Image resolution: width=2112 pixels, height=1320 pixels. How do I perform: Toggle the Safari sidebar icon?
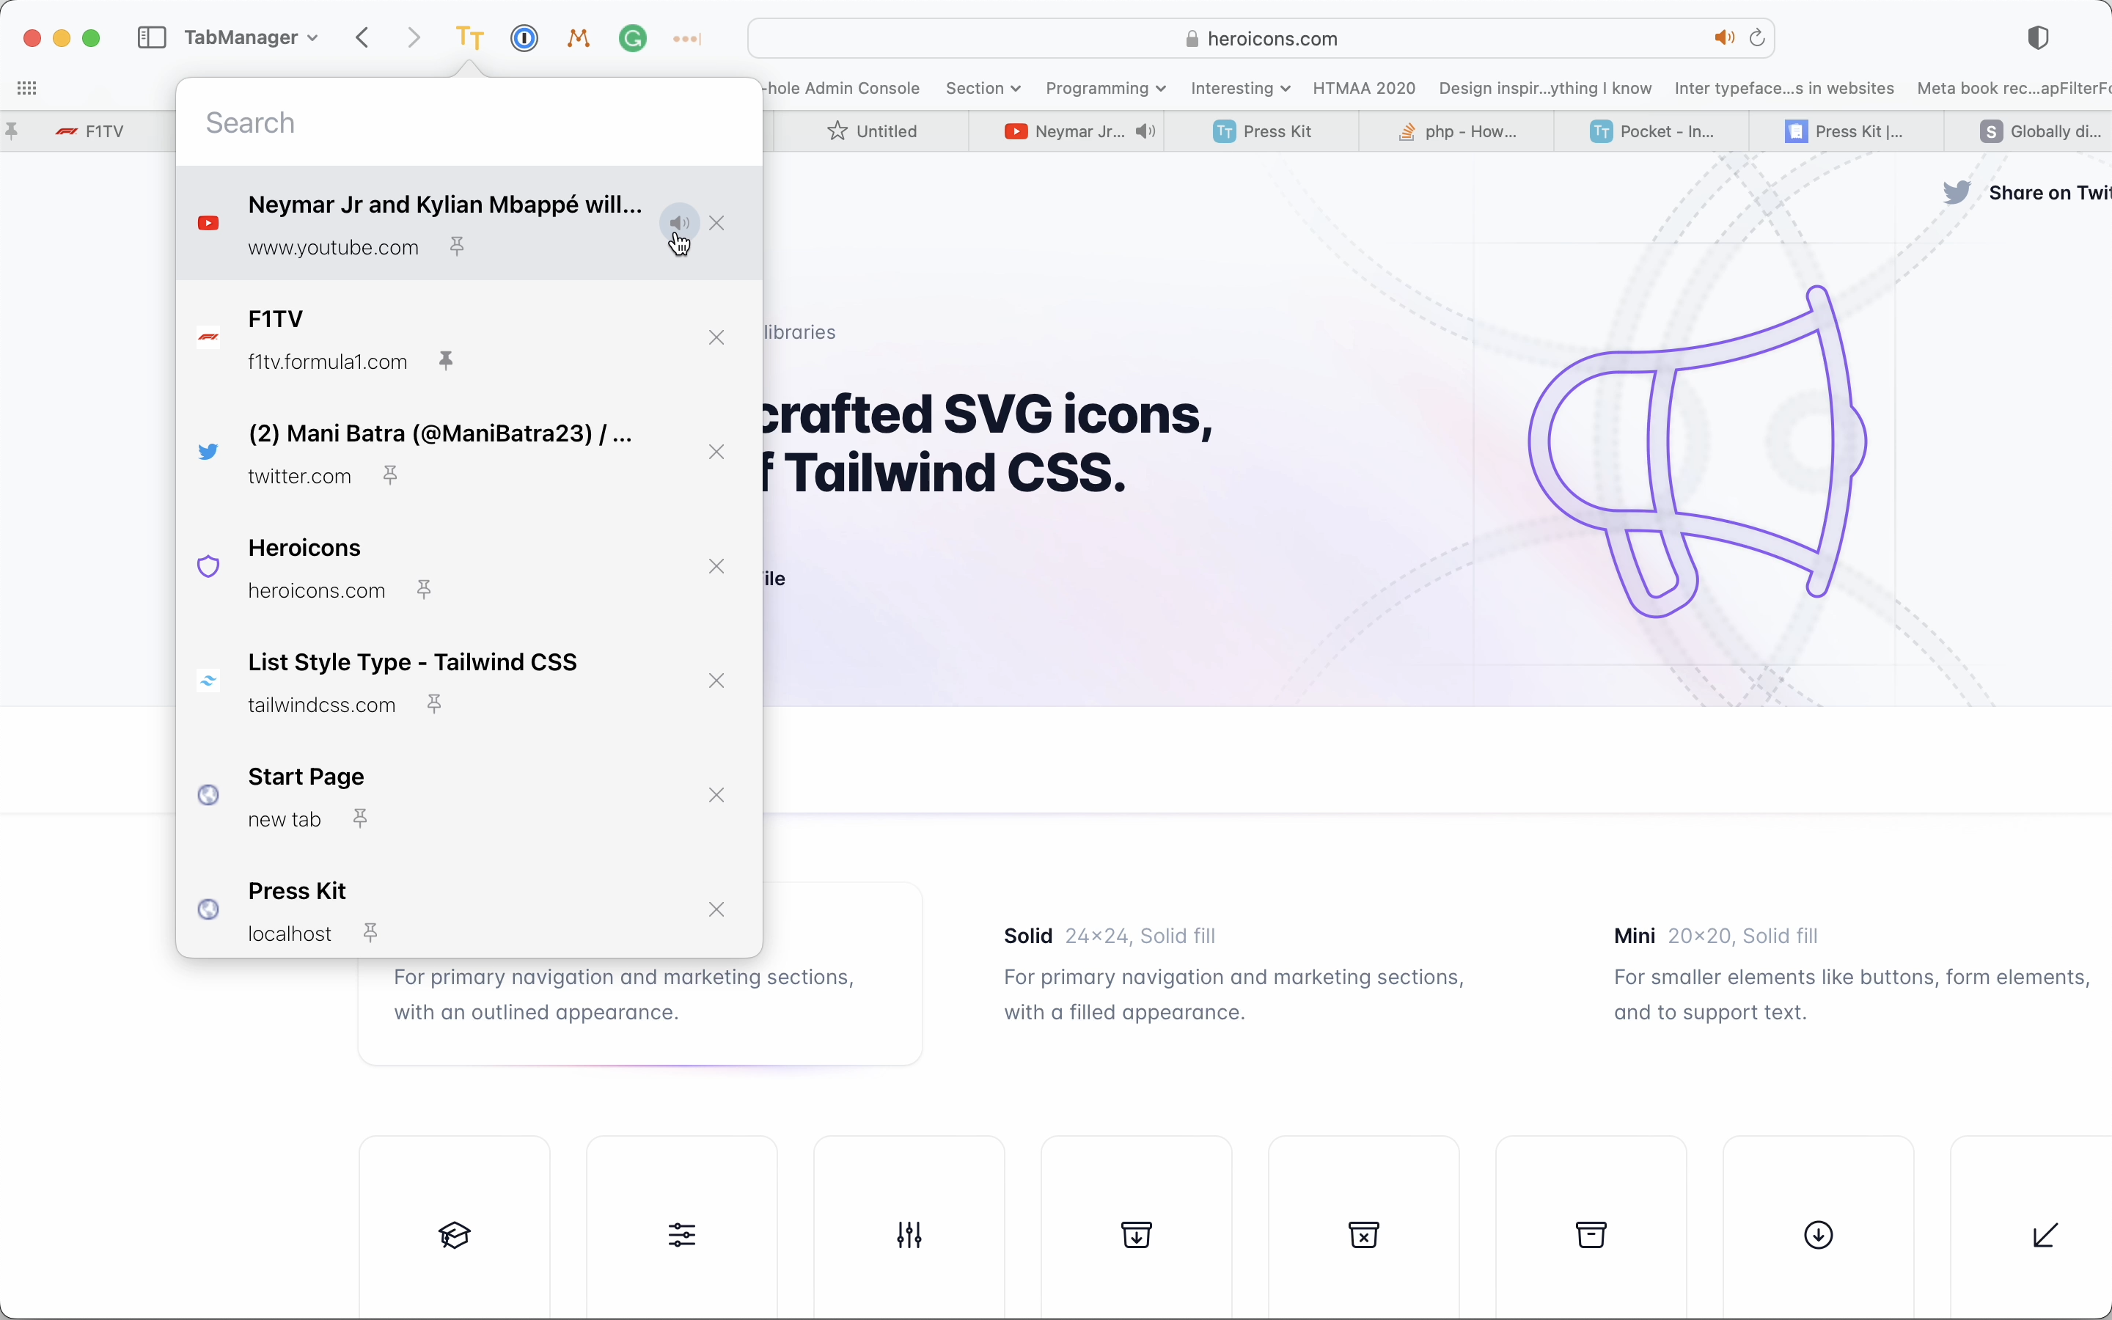152,37
